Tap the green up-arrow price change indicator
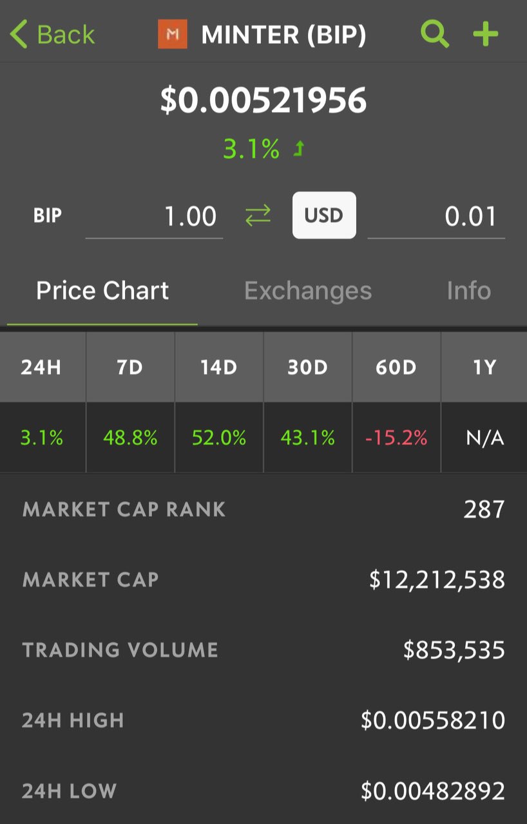 point(299,149)
